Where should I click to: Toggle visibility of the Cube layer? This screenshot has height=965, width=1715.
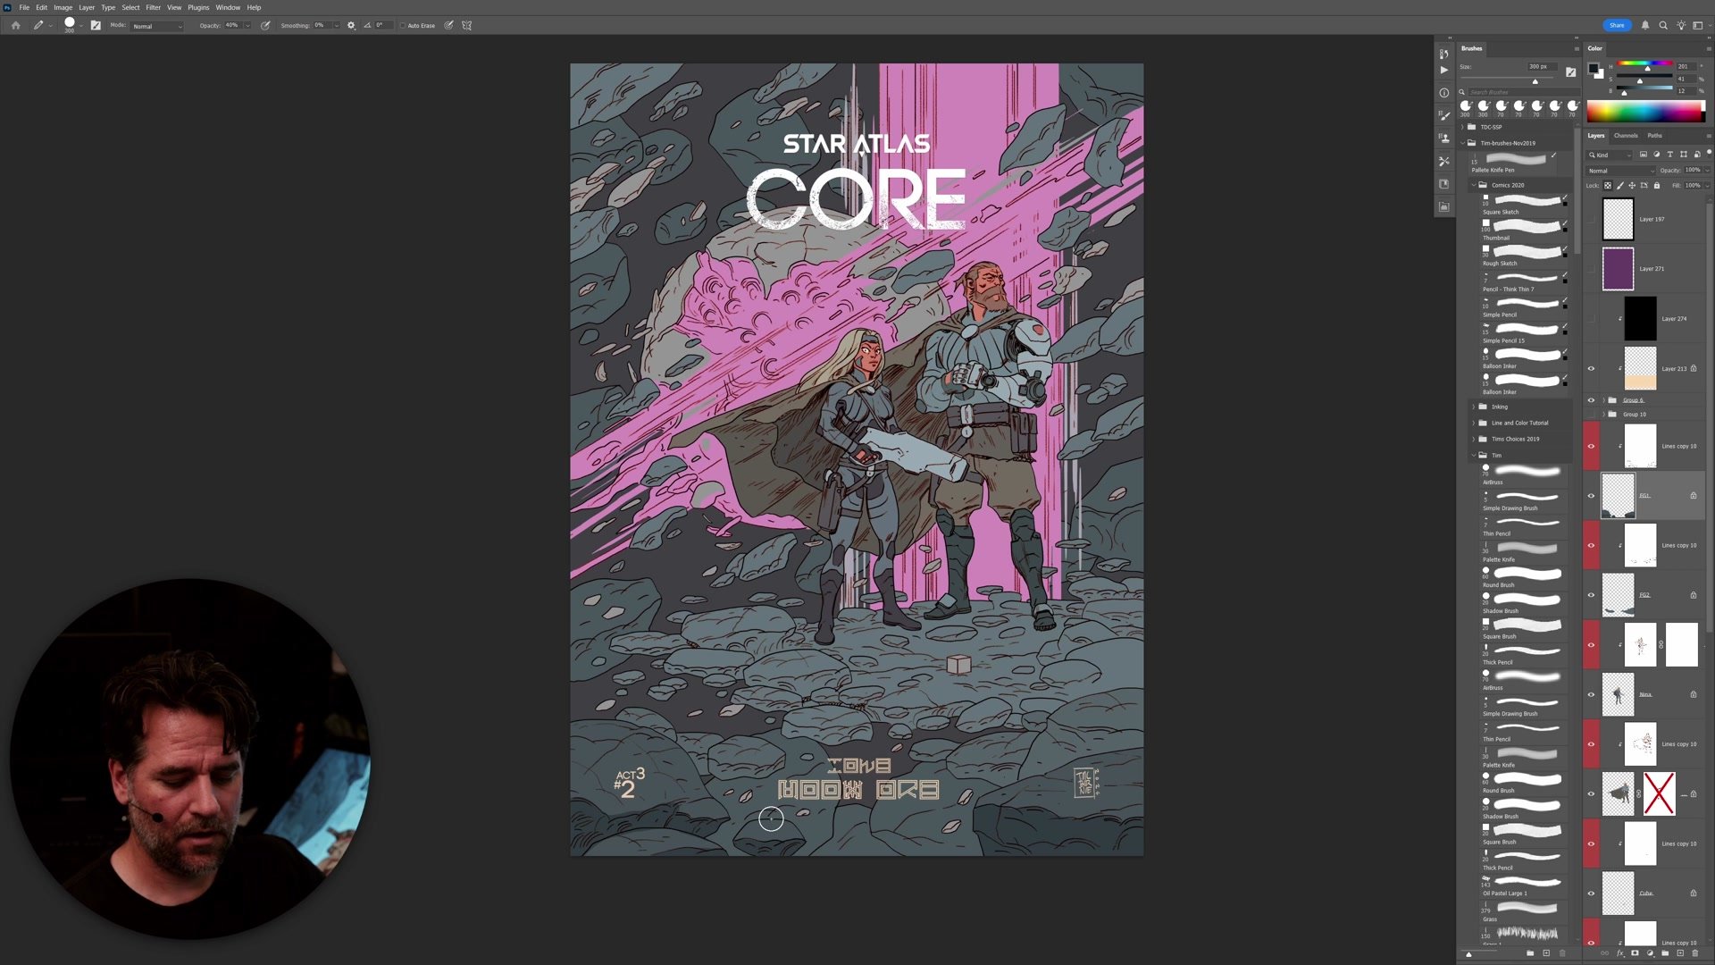[x=1591, y=893]
